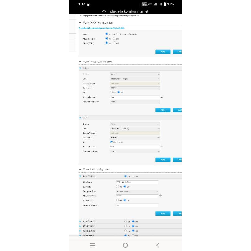The height and width of the screenshot is (251, 251).
Task: Tap the crossed cloud no-connection icon
Action: click(x=104, y=11)
